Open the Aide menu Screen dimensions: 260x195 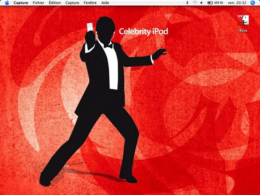[x=105, y=3]
